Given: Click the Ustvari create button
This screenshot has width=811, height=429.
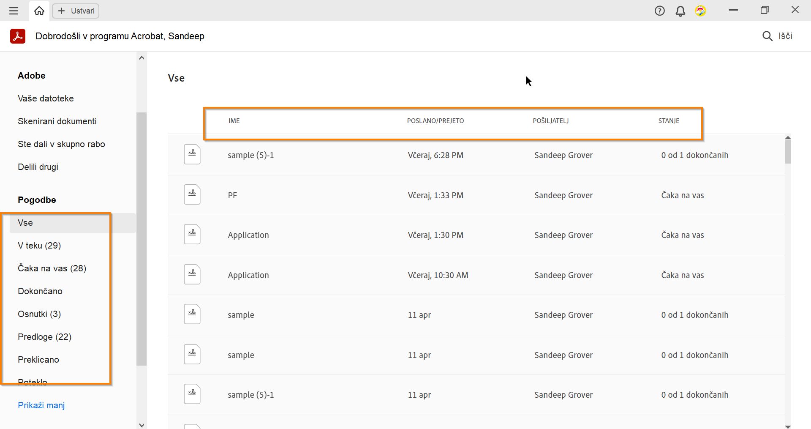Looking at the screenshot, I should (76, 11).
